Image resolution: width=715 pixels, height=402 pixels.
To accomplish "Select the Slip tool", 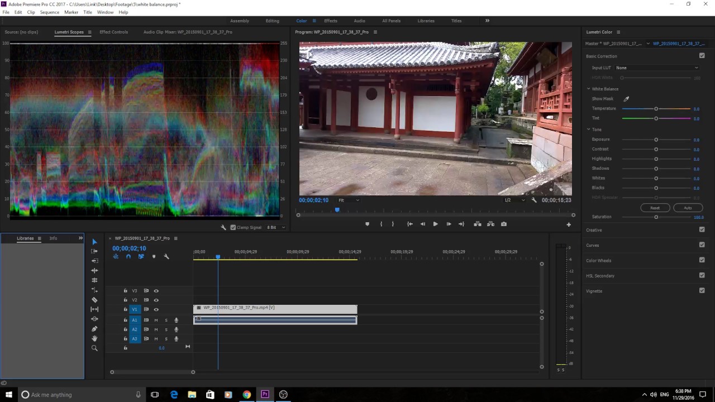I will (94, 309).
